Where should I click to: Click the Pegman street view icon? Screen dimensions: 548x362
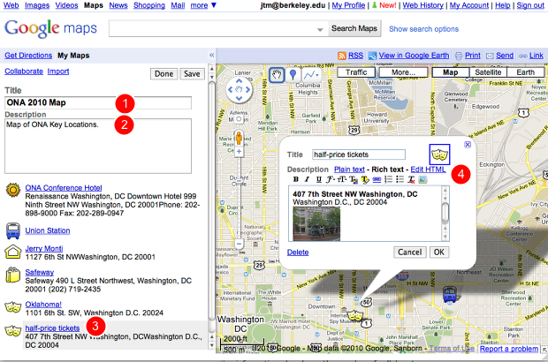coord(239,137)
